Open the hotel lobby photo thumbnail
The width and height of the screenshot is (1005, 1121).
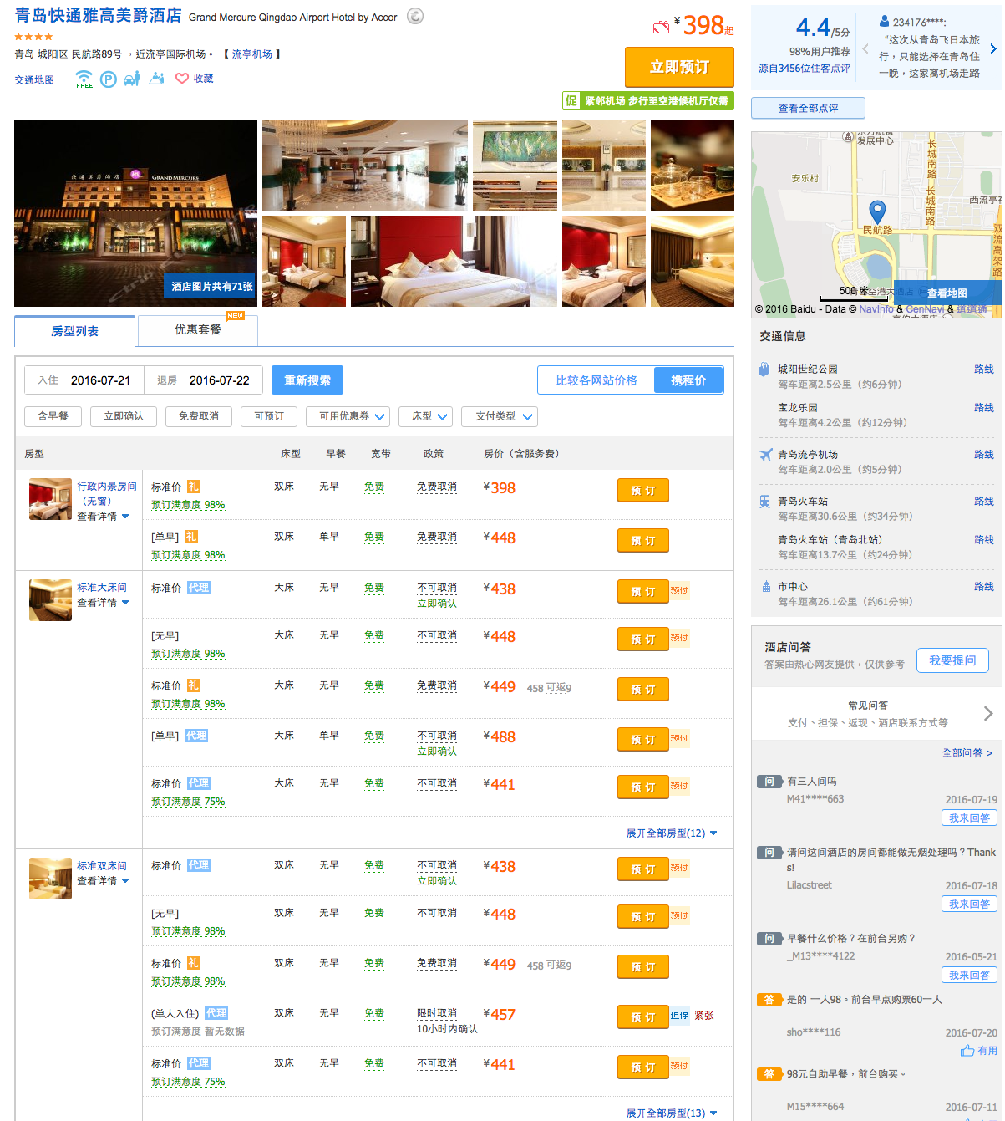[x=365, y=165]
